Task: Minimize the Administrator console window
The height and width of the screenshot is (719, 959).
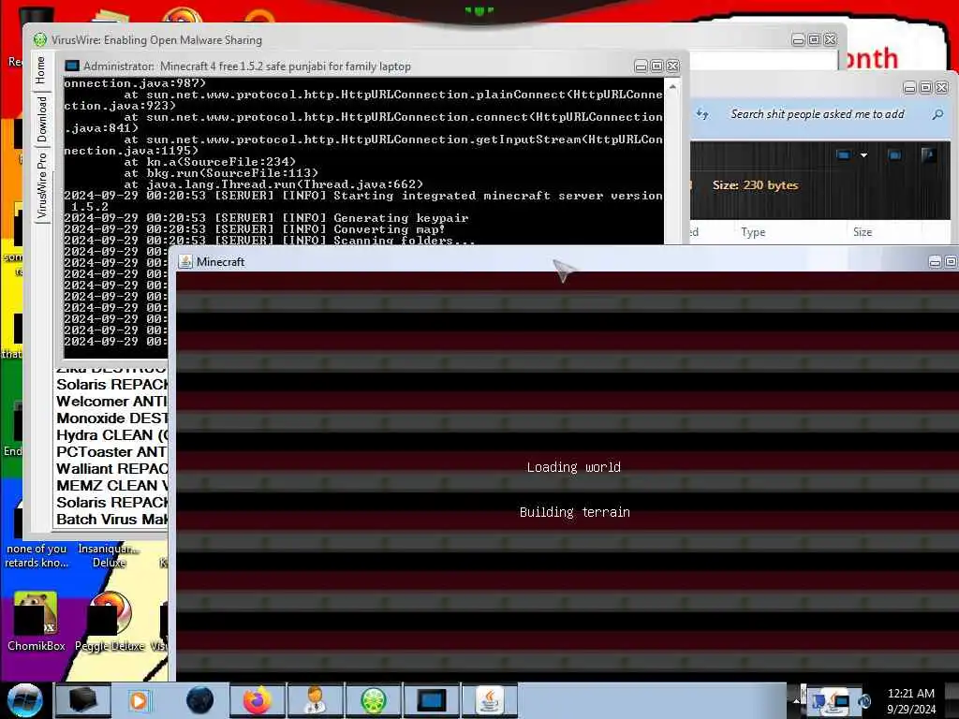Action: click(x=641, y=66)
